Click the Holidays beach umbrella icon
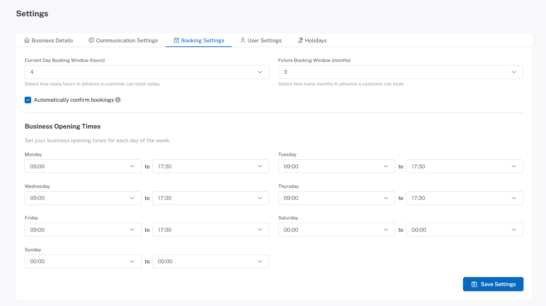546x306 pixels. point(300,41)
